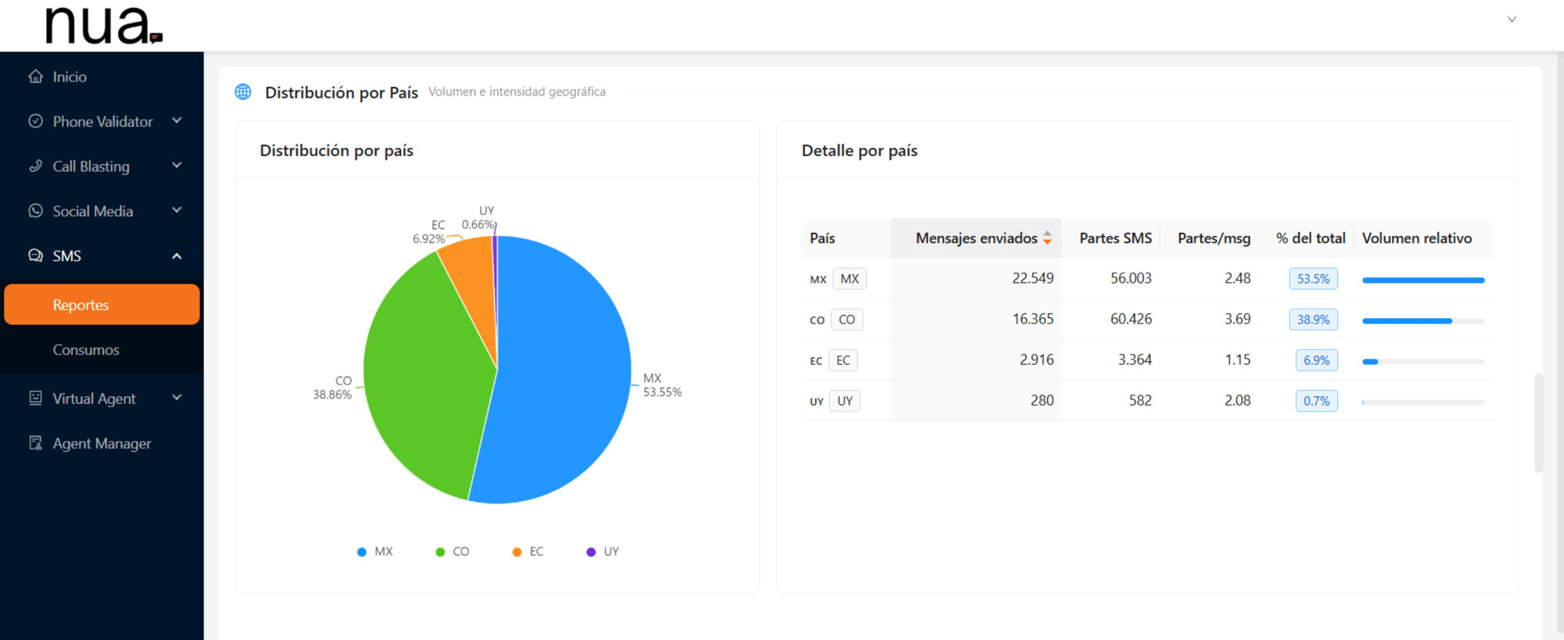Click the CO 38.86% pie chart label
Viewport: 1564px width, 640px height.
[332, 388]
